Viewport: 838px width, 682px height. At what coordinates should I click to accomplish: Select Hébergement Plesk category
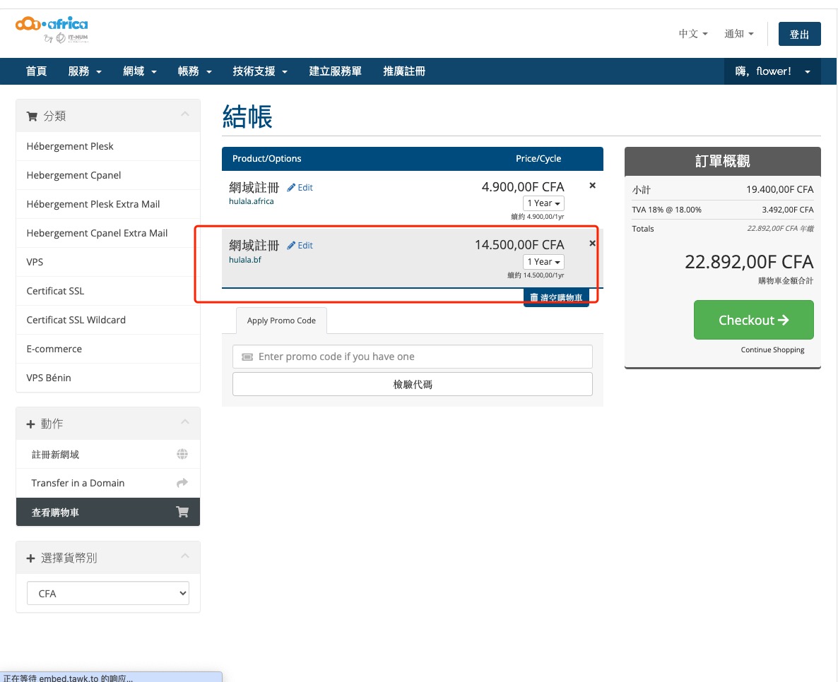pyautogui.click(x=108, y=146)
